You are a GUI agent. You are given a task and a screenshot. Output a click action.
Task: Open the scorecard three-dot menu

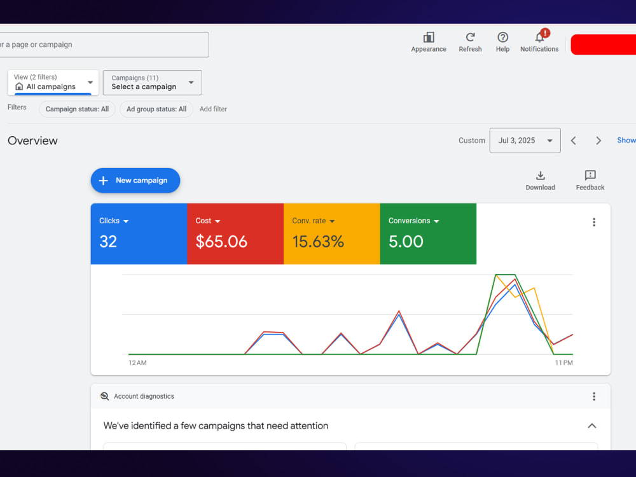(x=594, y=222)
